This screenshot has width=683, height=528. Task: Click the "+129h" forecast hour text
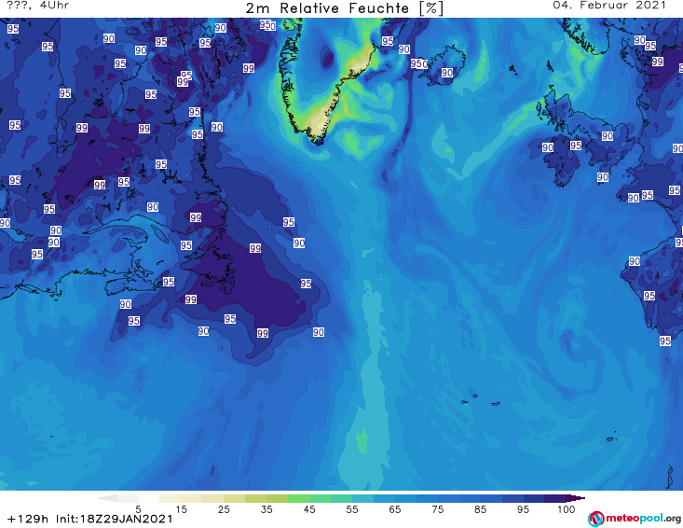[x=28, y=519]
